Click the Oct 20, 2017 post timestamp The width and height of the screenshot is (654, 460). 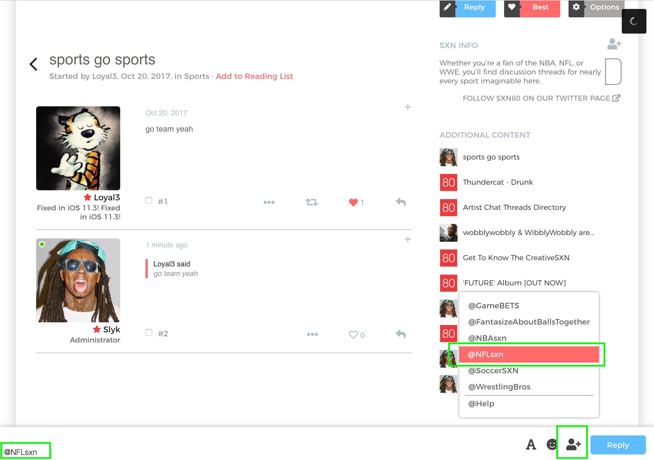click(x=166, y=113)
